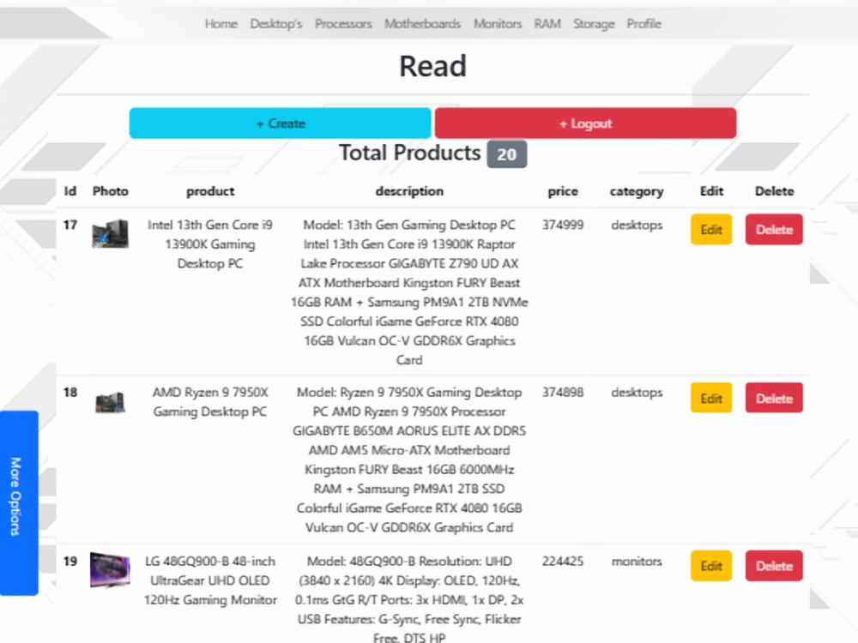
Task: Go to the Desktop's page
Action: (275, 23)
